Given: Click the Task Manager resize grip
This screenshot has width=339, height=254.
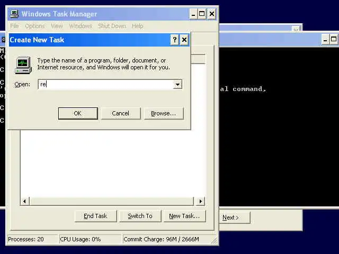Looking at the screenshot, I should point(213,241).
